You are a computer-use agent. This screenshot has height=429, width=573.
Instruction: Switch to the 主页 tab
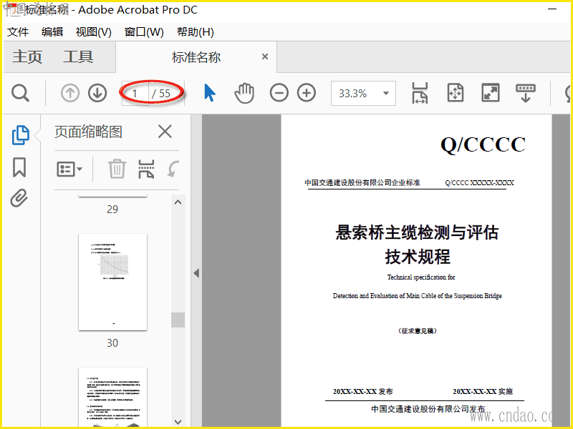[x=27, y=57]
